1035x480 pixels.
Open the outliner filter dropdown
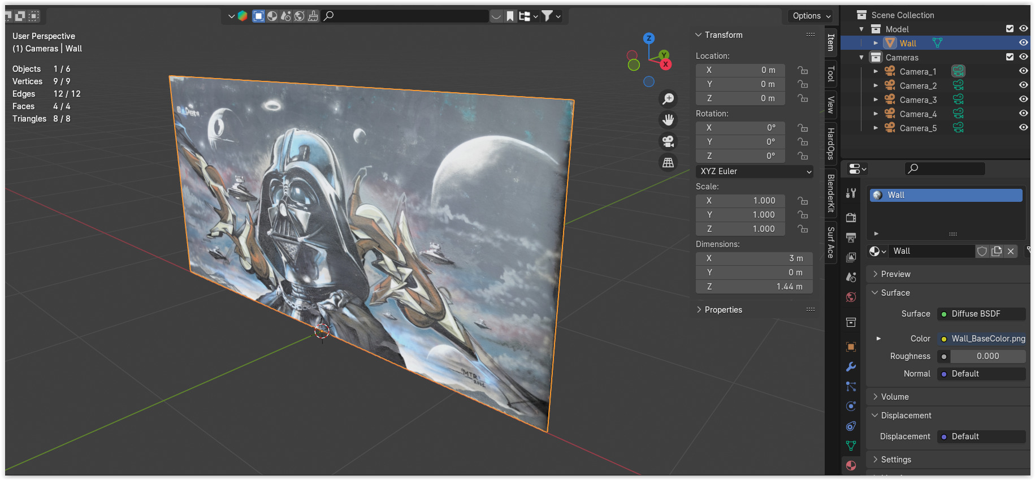click(551, 16)
